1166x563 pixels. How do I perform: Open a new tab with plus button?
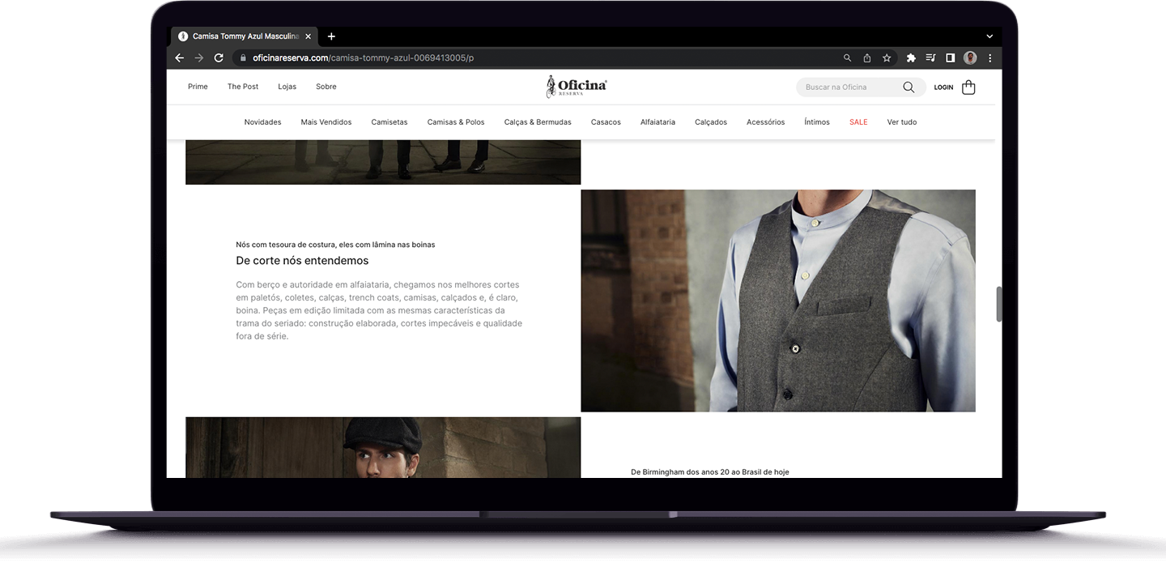coord(331,36)
